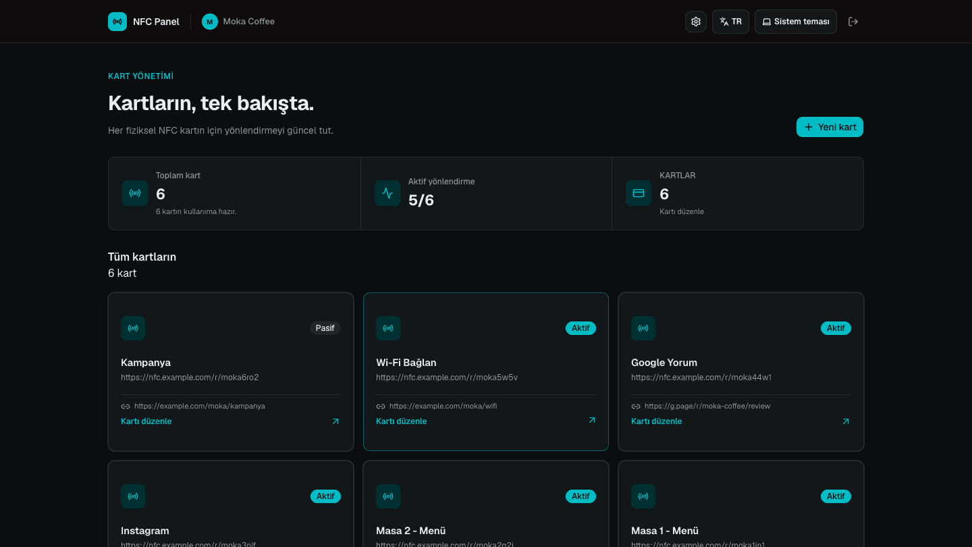Create a card with Yeni kart
The width and height of the screenshot is (972, 547).
(830, 127)
